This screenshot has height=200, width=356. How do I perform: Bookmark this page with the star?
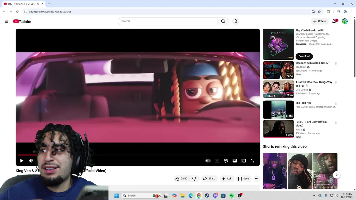click(319, 12)
